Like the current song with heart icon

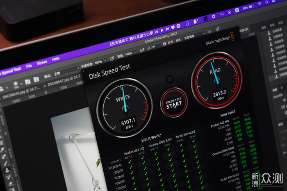tap(173, 27)
